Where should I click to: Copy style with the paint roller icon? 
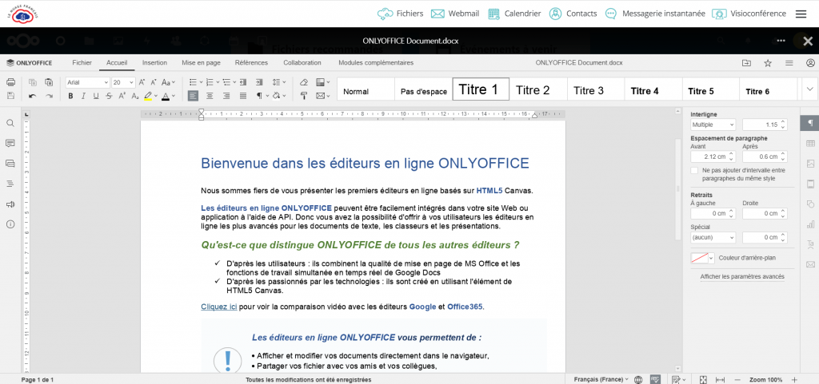coord(304,96)
